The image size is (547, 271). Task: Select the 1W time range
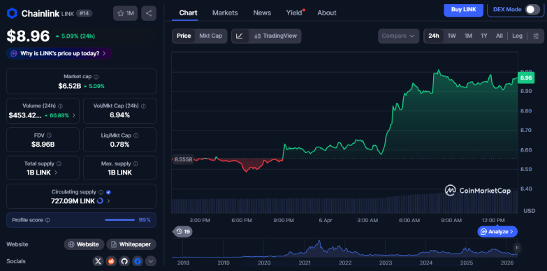[452, 36]
